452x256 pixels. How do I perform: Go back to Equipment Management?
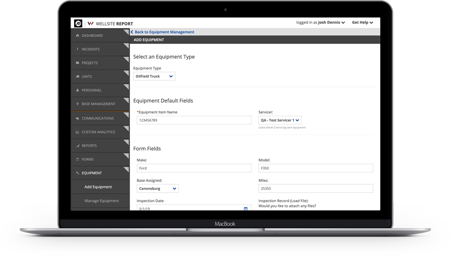click(x=164, y=32)
